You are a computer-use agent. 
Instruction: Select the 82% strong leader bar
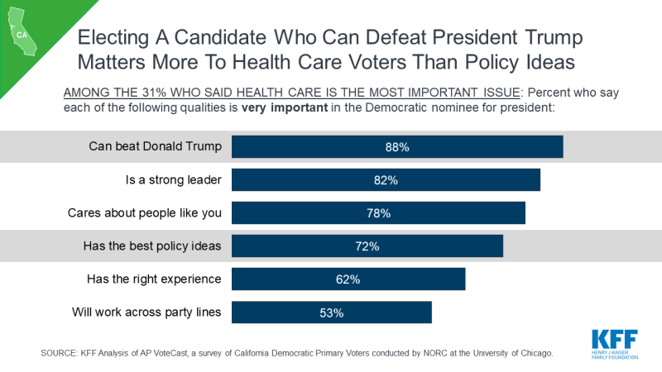pyautogui.click(x=386, y=180)
